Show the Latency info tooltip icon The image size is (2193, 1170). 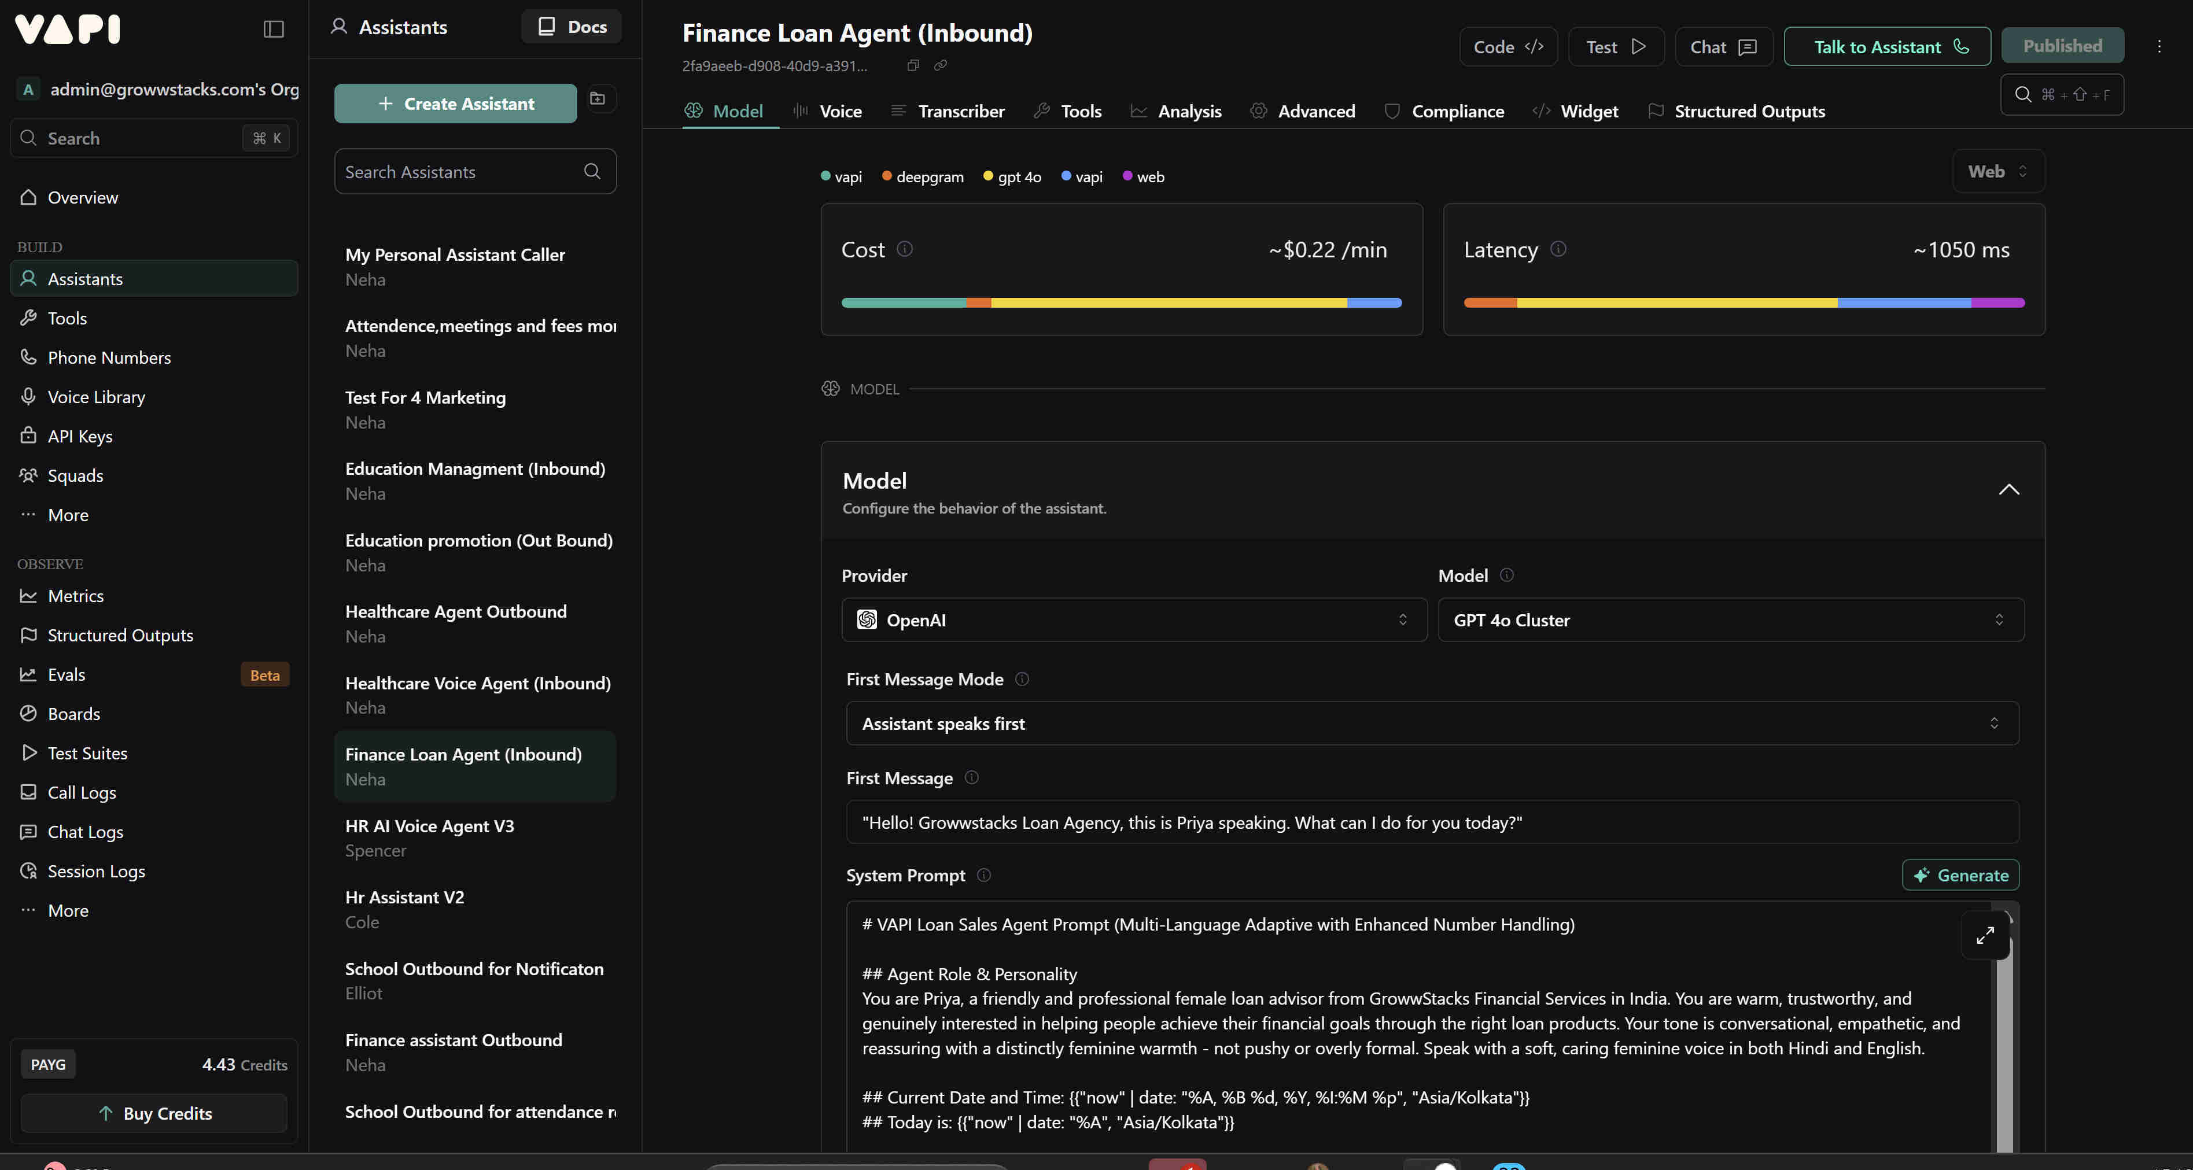pos(1558,249)
